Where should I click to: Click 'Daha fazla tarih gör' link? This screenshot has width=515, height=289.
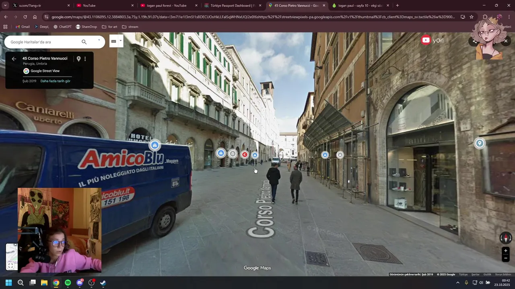click(x=55, y=81)
